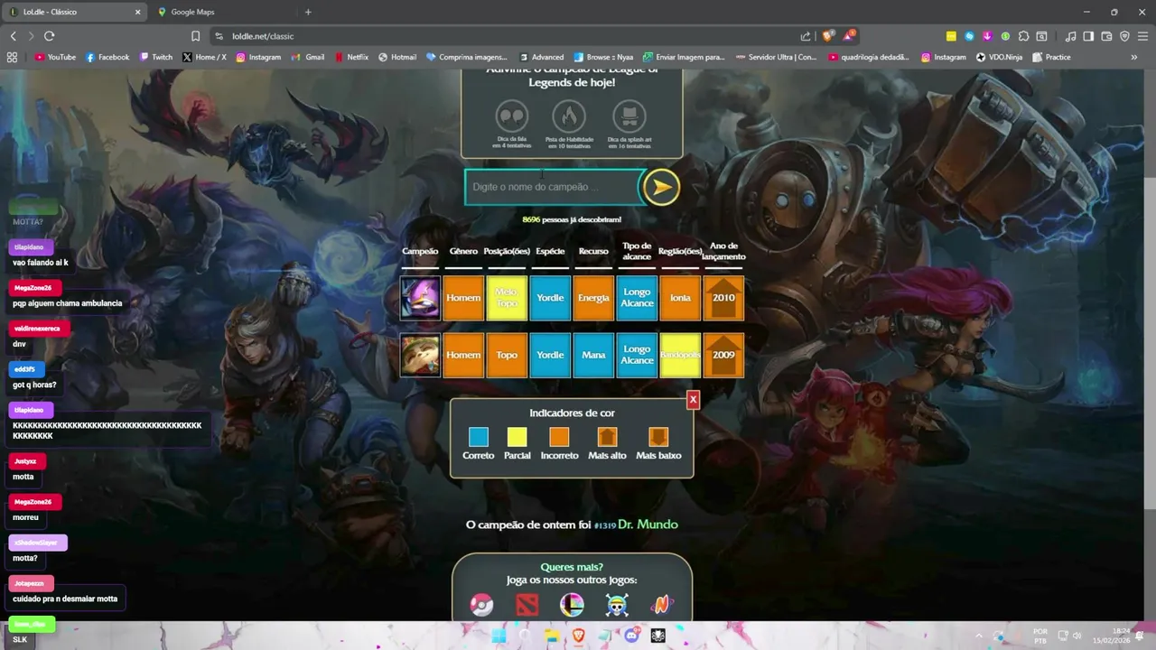Open the One Piece skull game icon
This screenshot has width=1156, height=650.
(x=617, y=604)
